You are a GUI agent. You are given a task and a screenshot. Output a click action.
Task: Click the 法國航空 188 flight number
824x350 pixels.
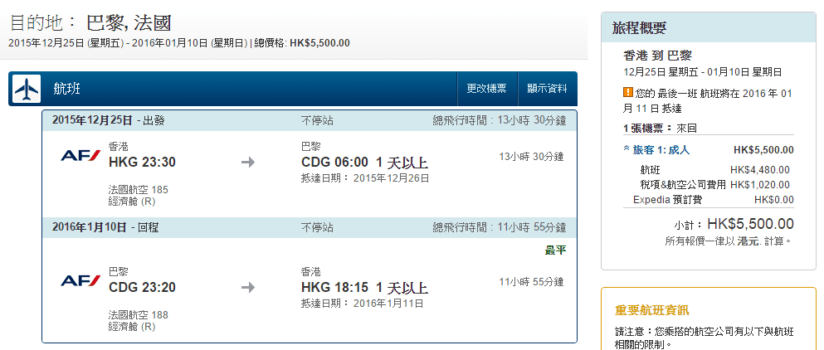[138, 315]
